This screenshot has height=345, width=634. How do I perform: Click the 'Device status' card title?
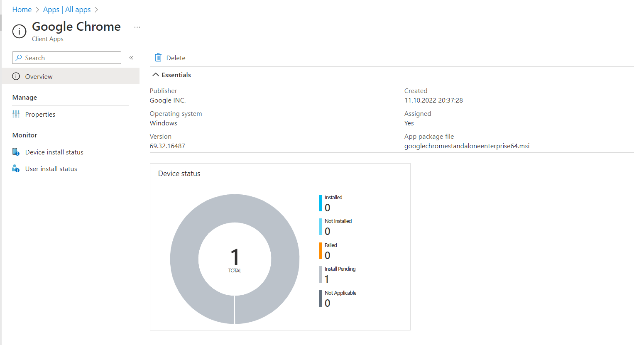(179, 174)
